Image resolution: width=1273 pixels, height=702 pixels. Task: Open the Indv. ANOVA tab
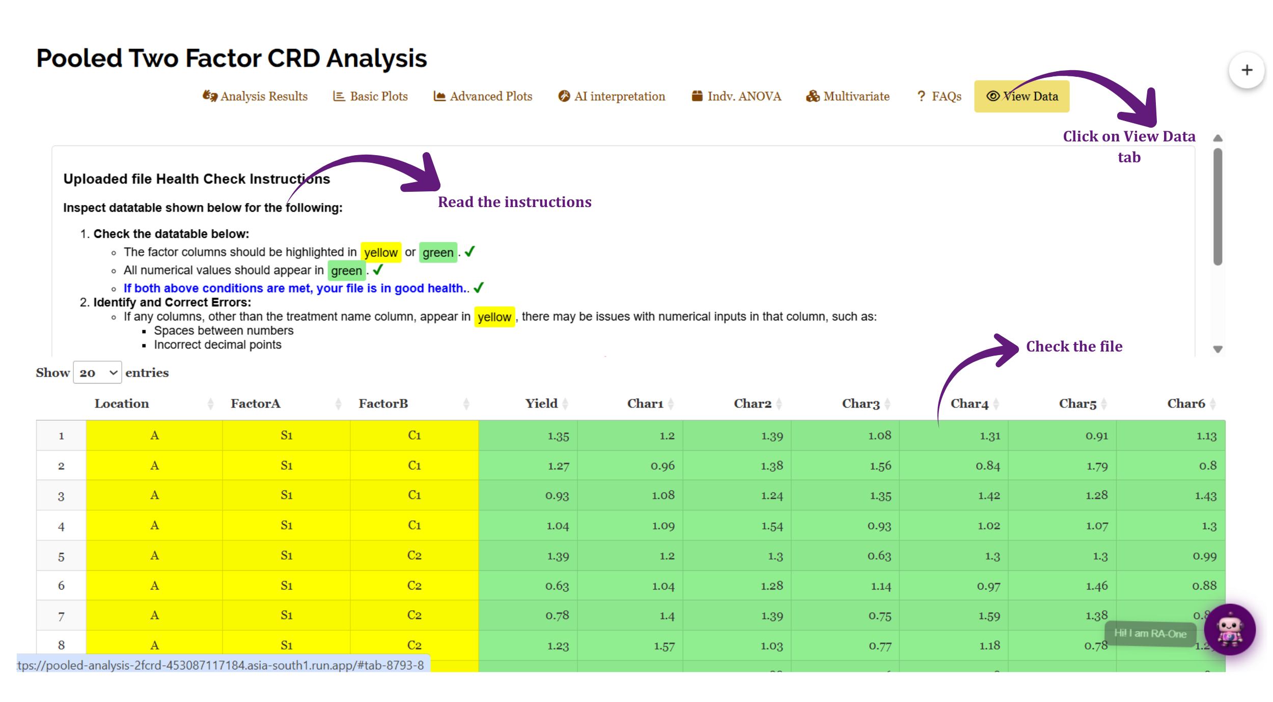736,96
